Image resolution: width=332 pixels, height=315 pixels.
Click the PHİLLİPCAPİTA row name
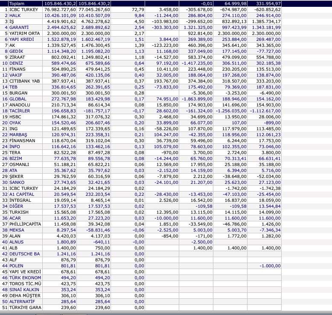pos(25,224)
